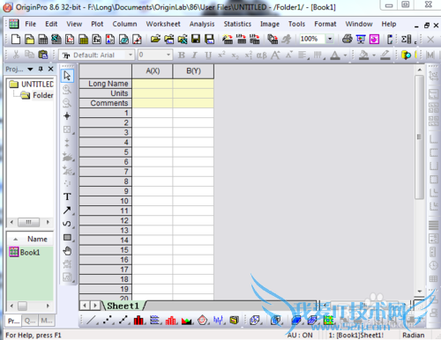The width and height of the screenshot is (441, 340).
Task: Click the New Graph icon
Action: 70,39
